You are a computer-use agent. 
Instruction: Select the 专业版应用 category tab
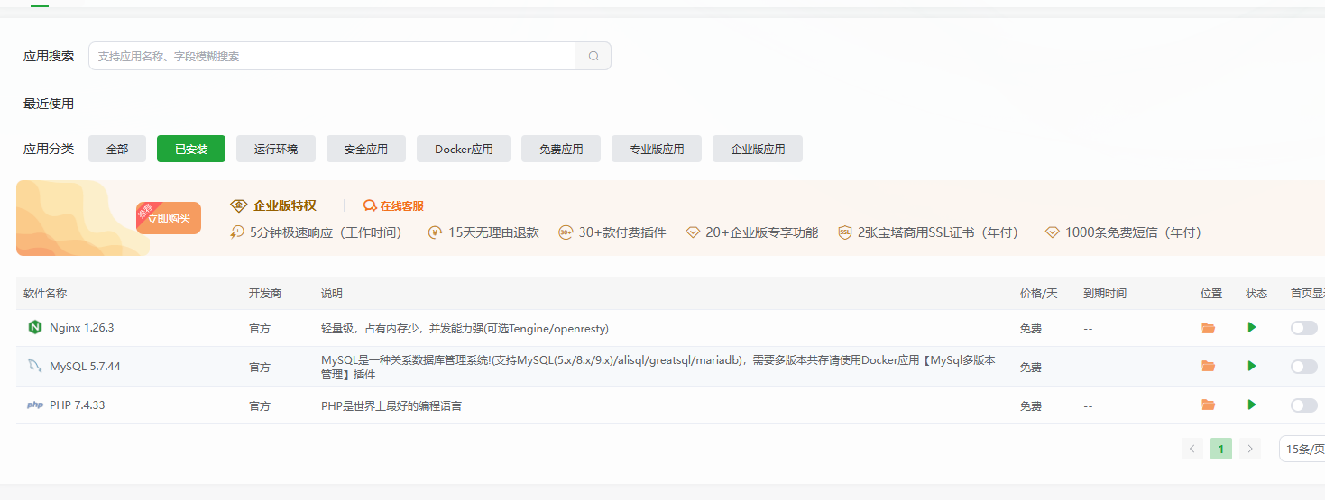pyautogui.click(x=657, y=149)
